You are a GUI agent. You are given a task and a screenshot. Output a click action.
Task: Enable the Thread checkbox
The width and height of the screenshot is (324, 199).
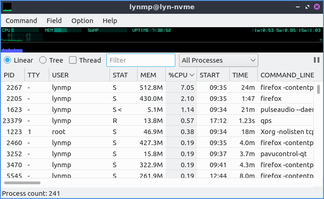(73, 60)
